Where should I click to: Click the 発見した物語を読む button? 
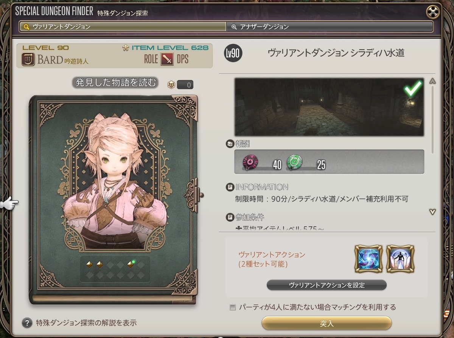coord(115,83)
